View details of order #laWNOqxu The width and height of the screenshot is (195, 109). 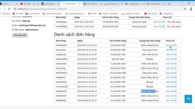tap(159, 22)
